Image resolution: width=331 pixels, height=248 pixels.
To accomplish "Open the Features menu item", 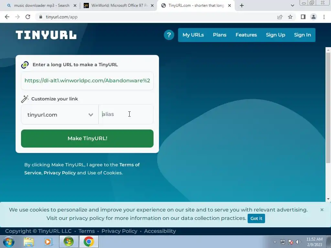I will [x=246, y=35].
